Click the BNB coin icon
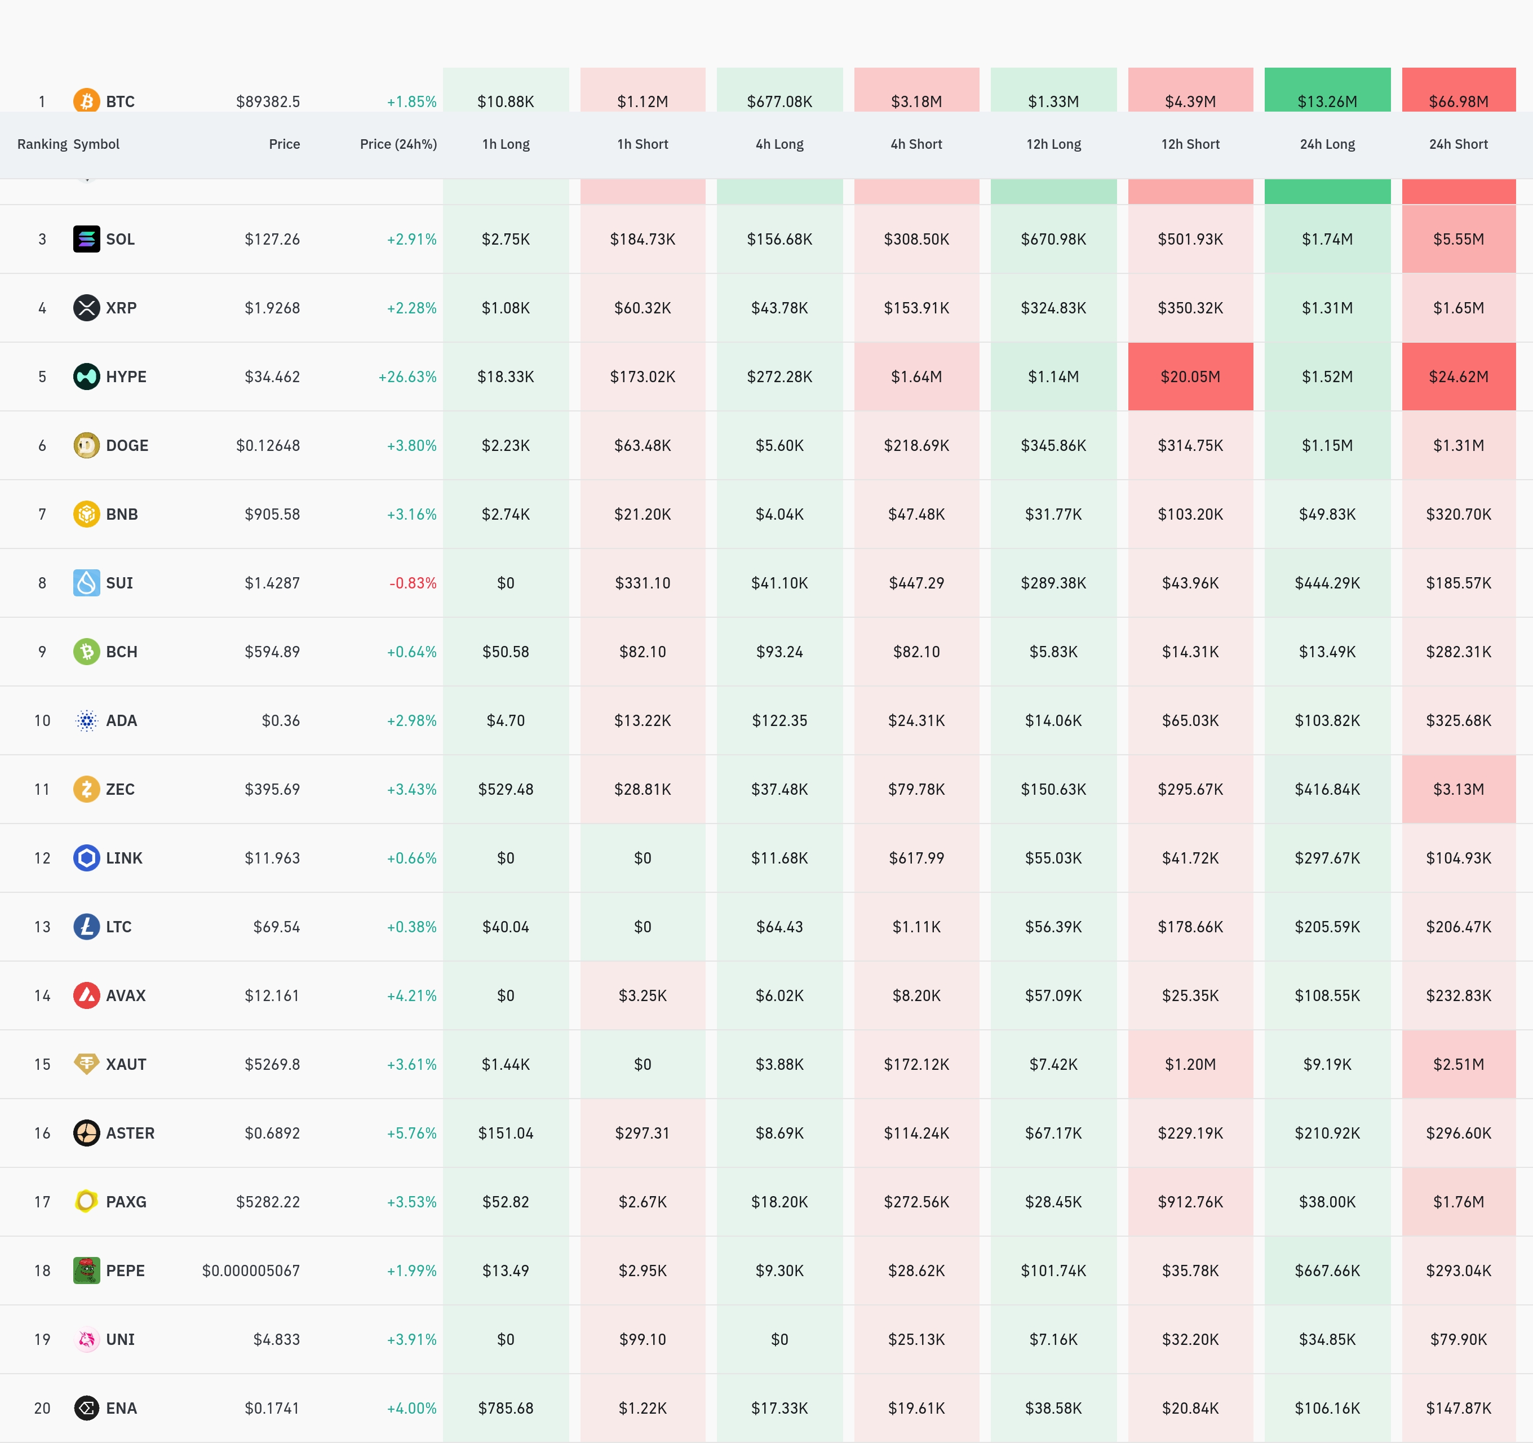Image resolution: width=1533 pixels, height=1443 pixels. pyautogui.click(x=86, y=514)
